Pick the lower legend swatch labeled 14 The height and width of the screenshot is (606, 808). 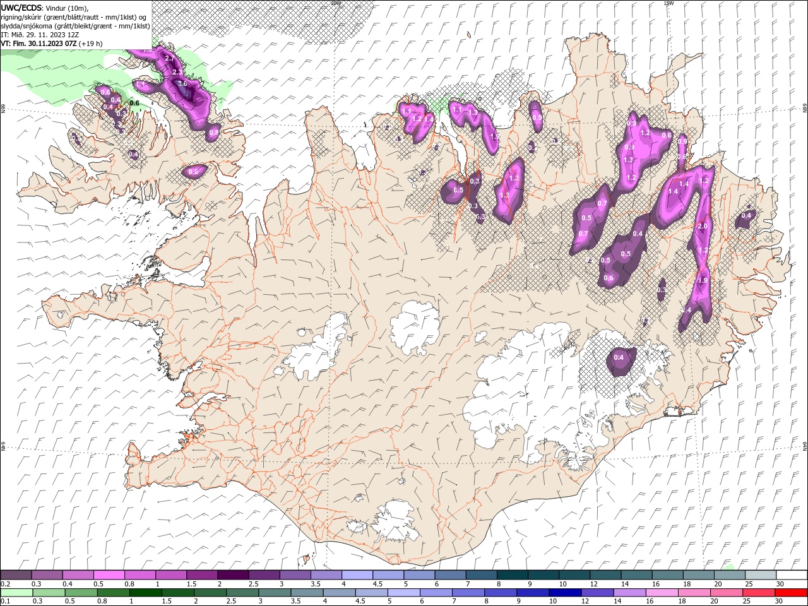tap(630, 593)
